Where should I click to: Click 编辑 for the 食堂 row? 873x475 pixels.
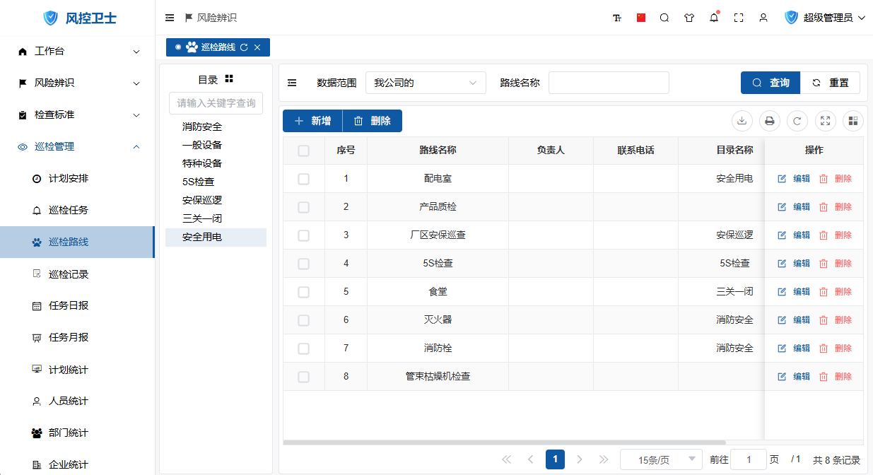point(794,291)
